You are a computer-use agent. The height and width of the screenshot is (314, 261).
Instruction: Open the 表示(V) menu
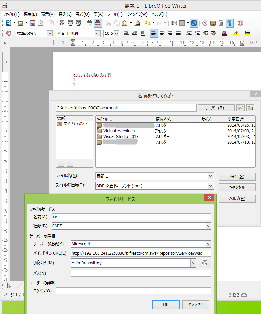(x=48, y=14)
